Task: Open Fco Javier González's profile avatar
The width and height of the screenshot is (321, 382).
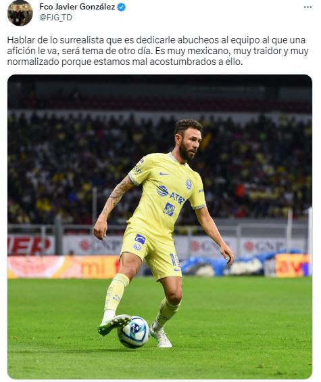Action: (x=20, y=13)
